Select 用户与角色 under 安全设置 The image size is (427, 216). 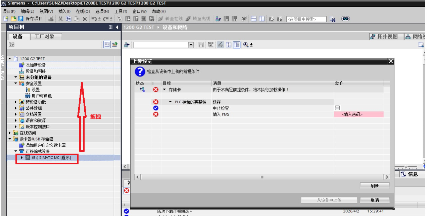(x=42, y=96)
